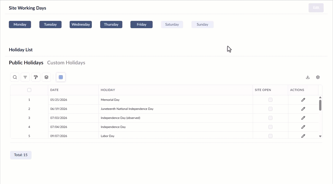333x184 pixels.
Task: Open the group-by layers icon
Action: pos(46,77)
